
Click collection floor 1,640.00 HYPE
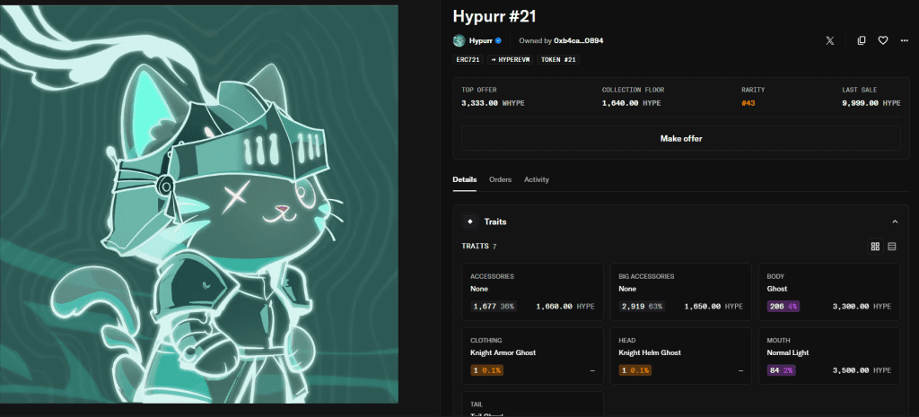click(631, 103)
